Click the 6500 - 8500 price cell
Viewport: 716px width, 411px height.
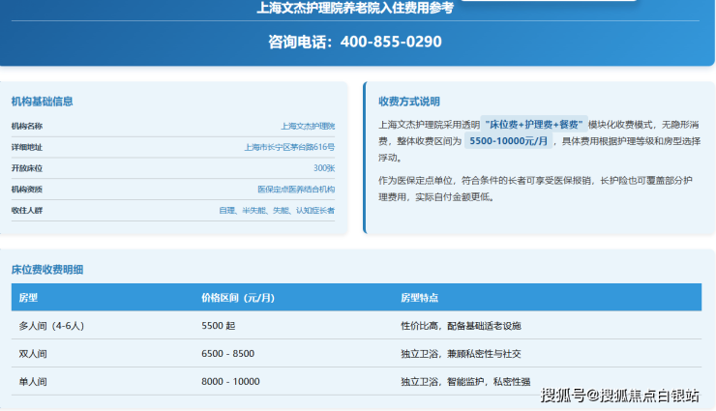tap(227, 354)
